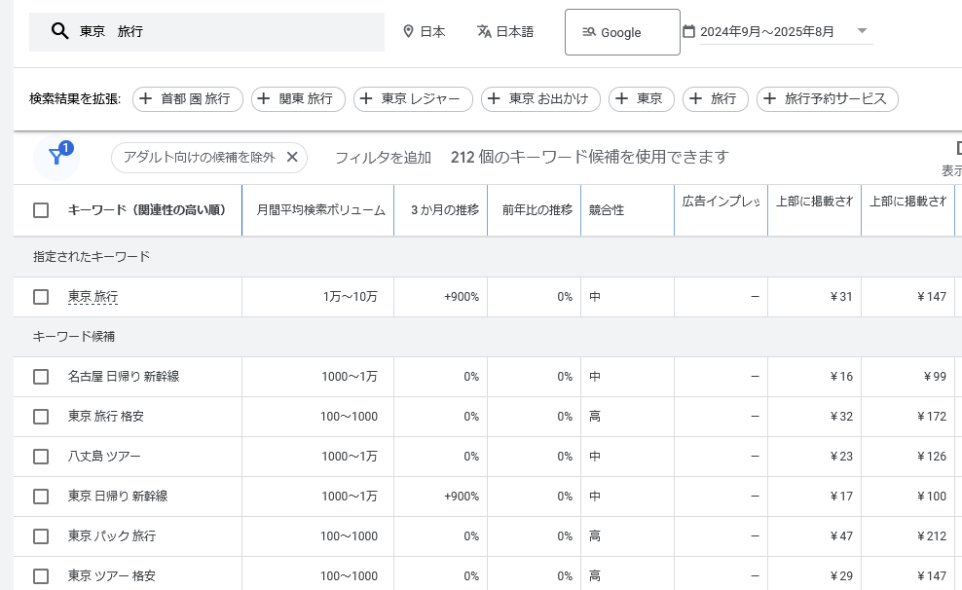Screen dimensions: 962x590
Task: Click the search magnifier icon
Action: pos(59,32)
